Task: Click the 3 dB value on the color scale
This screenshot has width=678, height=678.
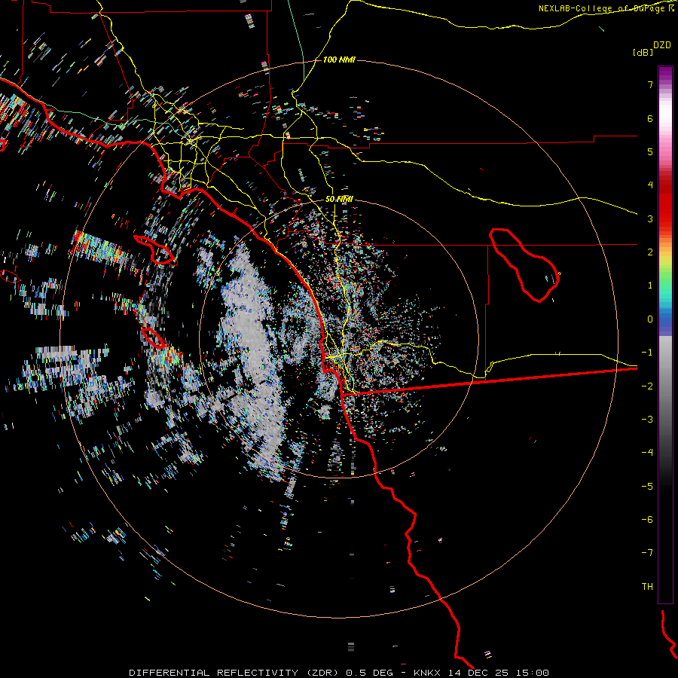Action: (x=650, y=218)
